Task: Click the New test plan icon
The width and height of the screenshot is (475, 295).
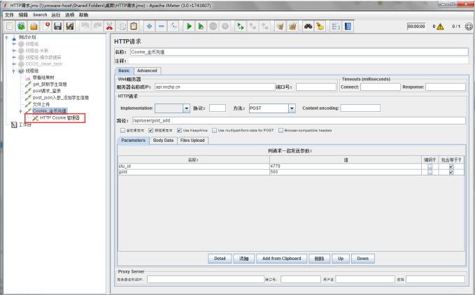Action: 10,27
